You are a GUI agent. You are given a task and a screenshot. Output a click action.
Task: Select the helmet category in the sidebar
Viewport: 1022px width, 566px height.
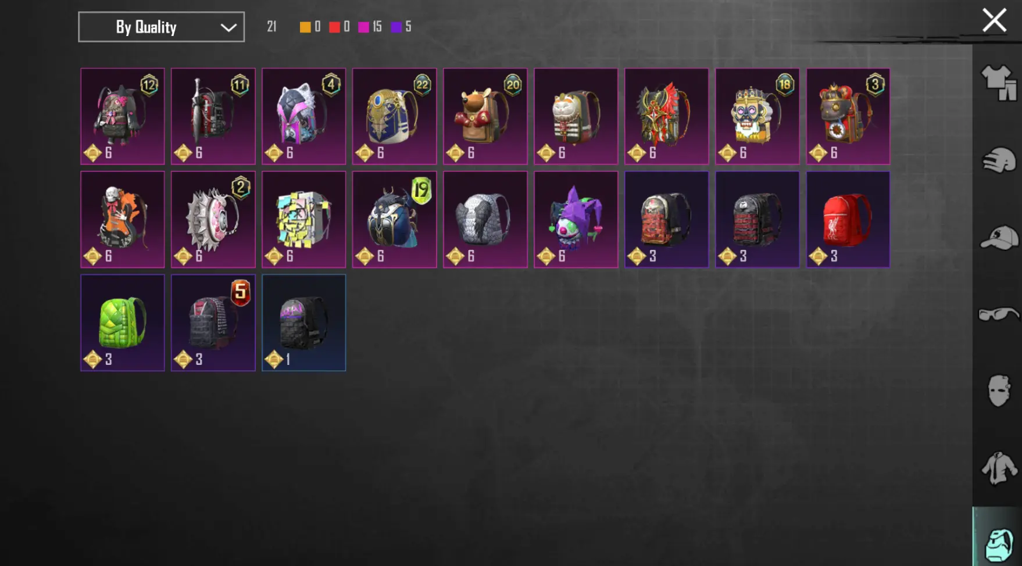click(x=999, y=160)
